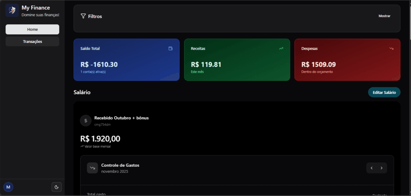Open the user avatar M
Screen dimensions: 411x196
click(8, 187)
